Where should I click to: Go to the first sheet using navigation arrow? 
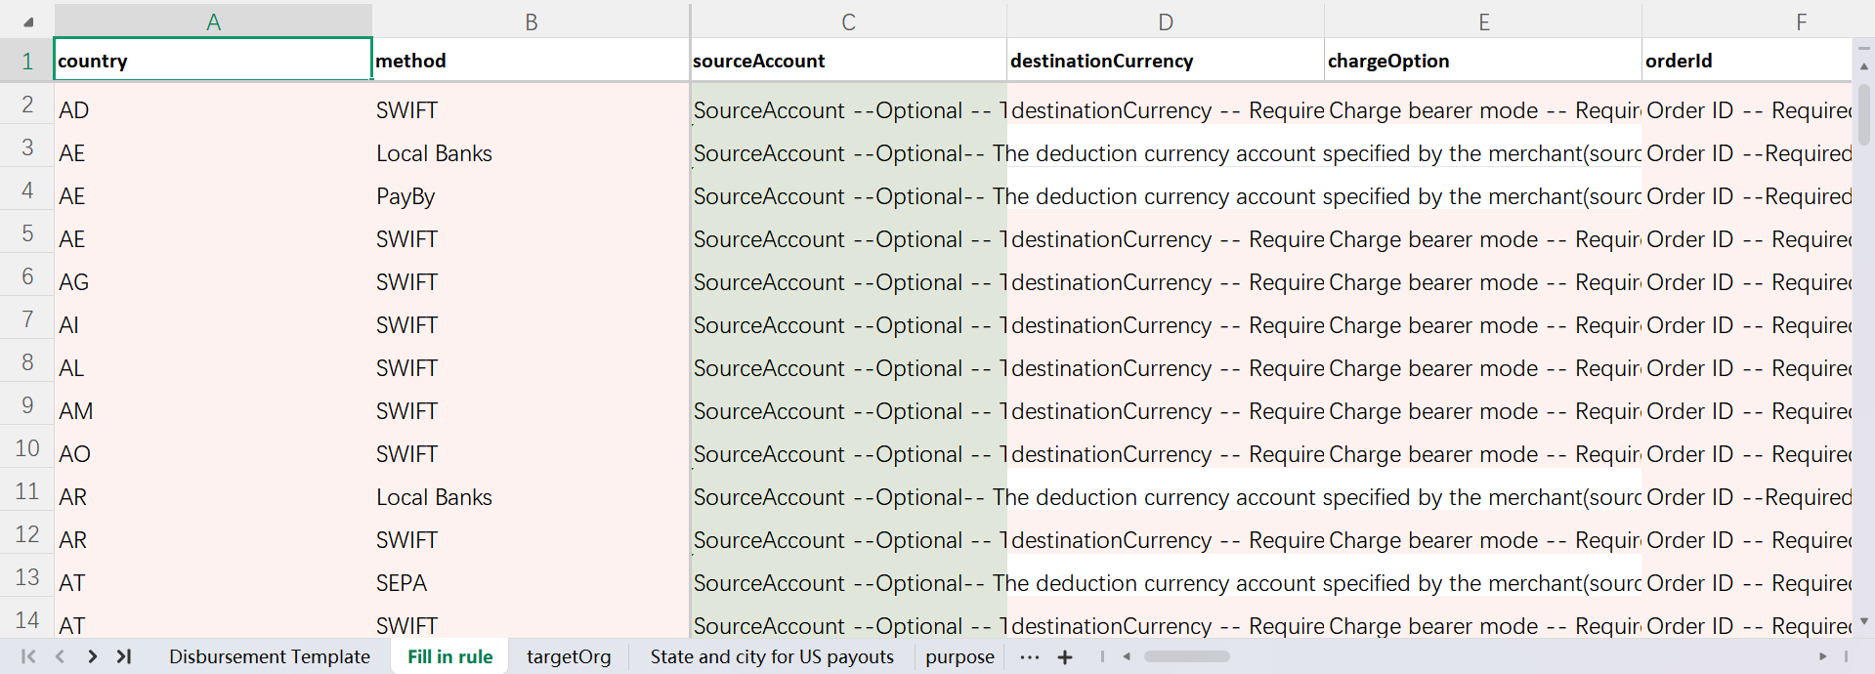[x=28, y=656]
